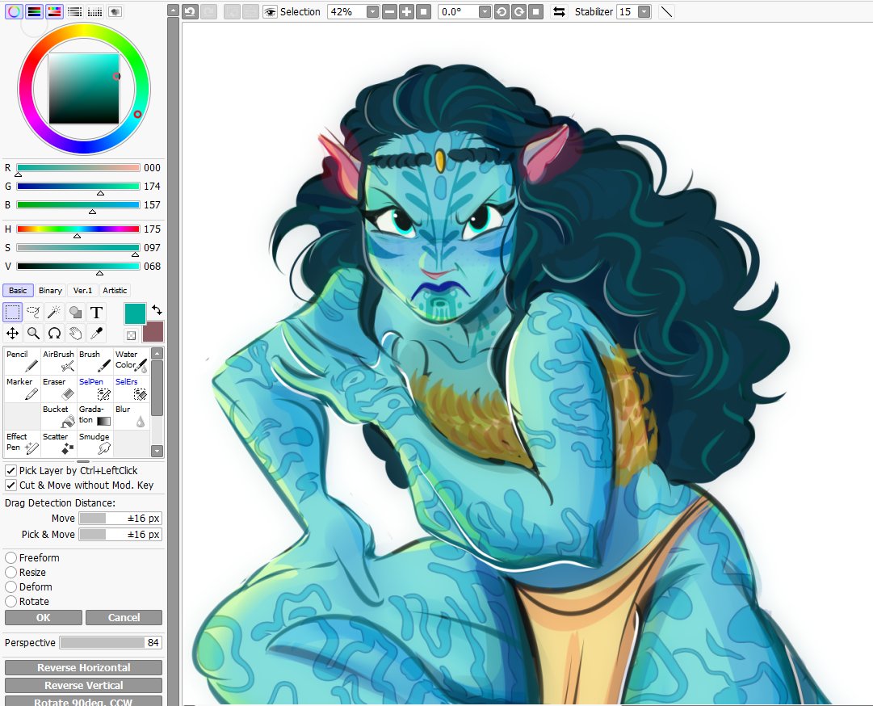This screenshot has height=706, width=873.
Task: Select the Effect Pen tool
Action: tap(23, 443)
